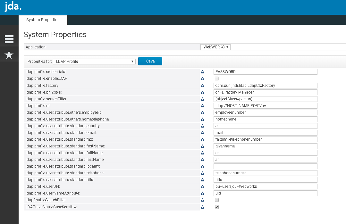
Task: Click the ldap.profile.credentials label
Action: point(46,72)
